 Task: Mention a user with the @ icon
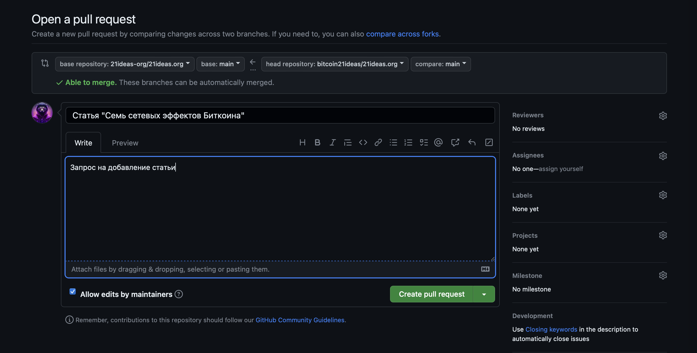point(438,142)
